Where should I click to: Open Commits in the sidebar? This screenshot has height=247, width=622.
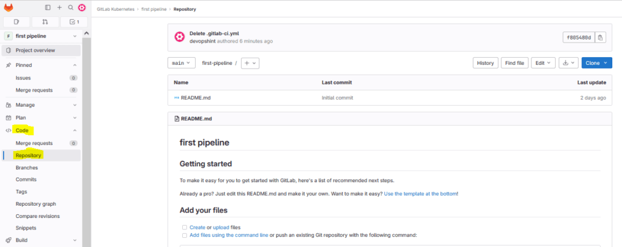tap(41, 180)
